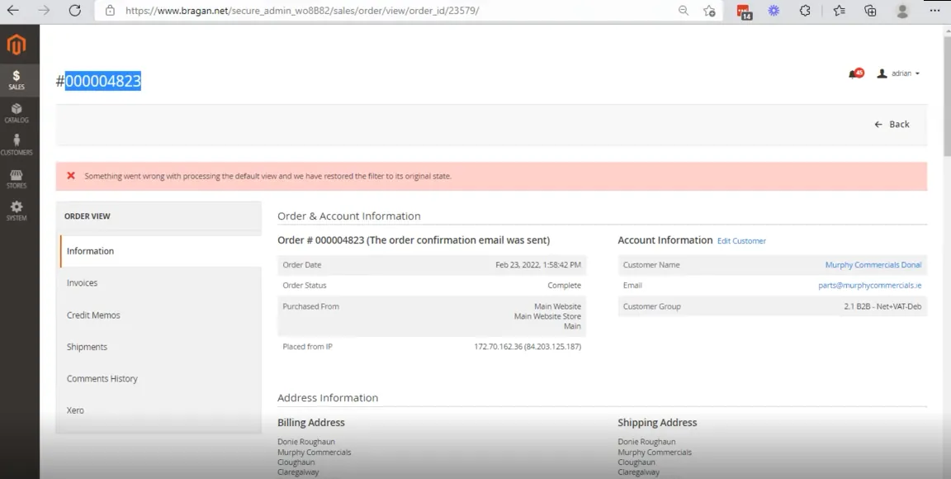The image size is (951, 479).
Task: Select the Information tab
Action: click(161, 251)
